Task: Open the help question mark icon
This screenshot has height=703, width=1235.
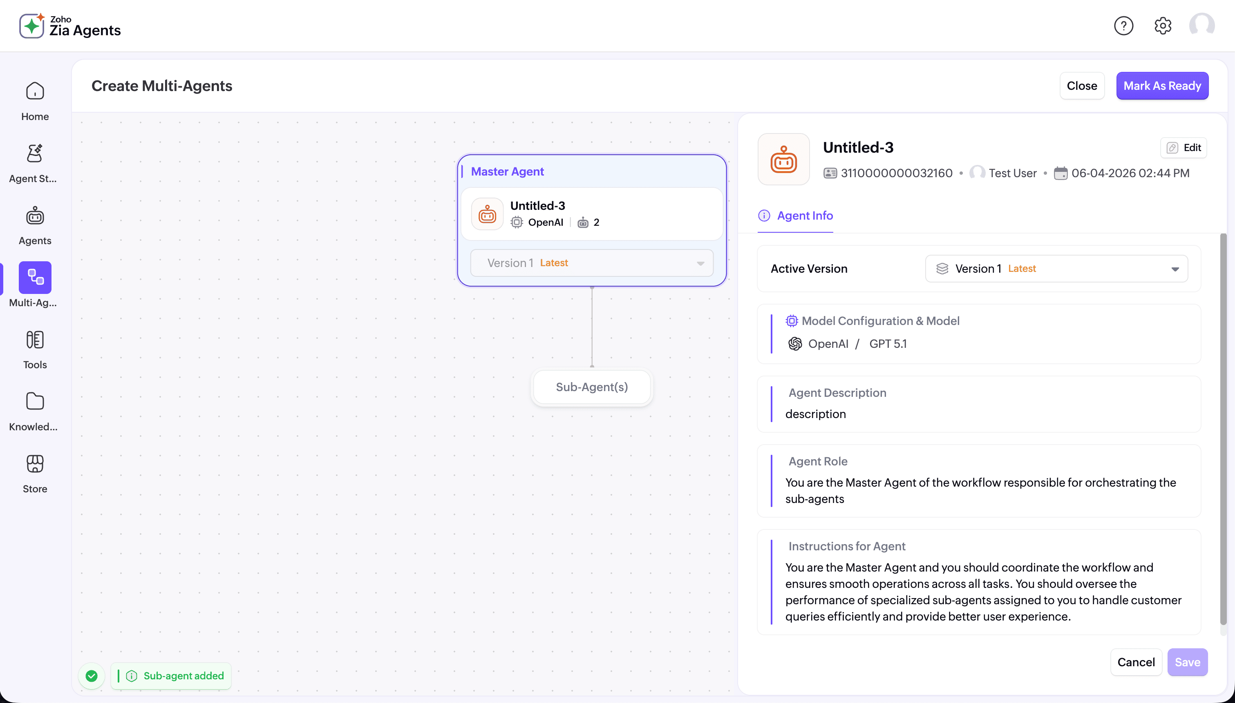Action: (x=1123, y=26)
